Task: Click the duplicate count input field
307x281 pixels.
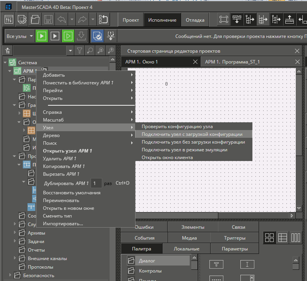Action: click(96, 183)
